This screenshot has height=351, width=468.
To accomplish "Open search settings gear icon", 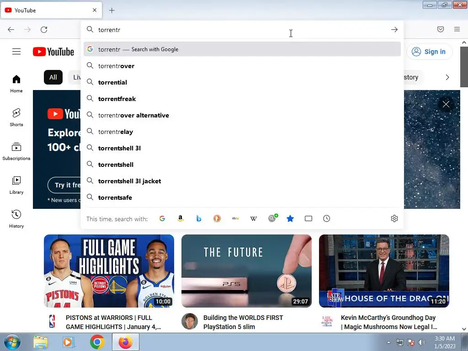I will pos(394,218).
